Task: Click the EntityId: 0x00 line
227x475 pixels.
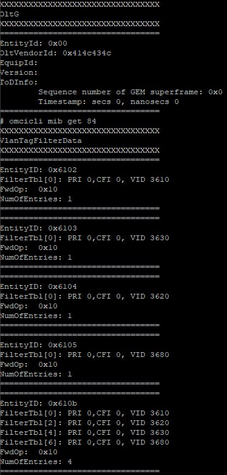Action: coord(33,43)
